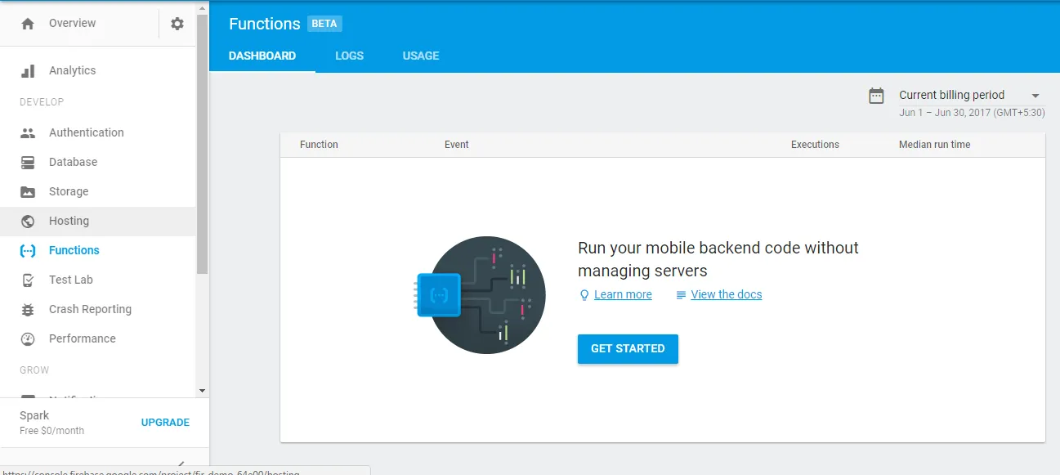Click the Functions page title
Viewport: 1060px width, 475px height.
[x=265, y=24]
